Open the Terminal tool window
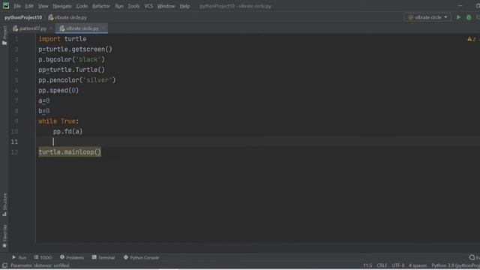Image resolution: width=480 pixels, height=270 pixels. pos(103,257)
